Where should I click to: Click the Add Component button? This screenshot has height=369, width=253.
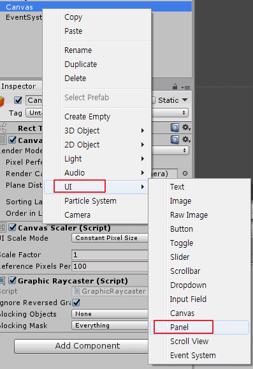[81, 346]
